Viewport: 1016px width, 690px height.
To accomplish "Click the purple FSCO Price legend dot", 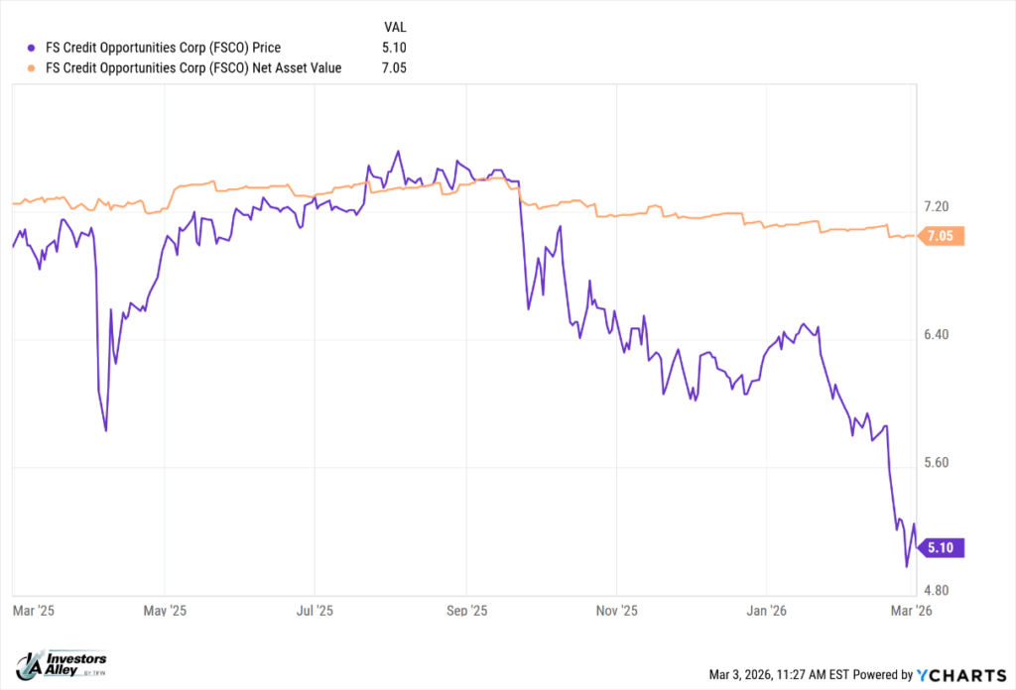I will 33,47.
